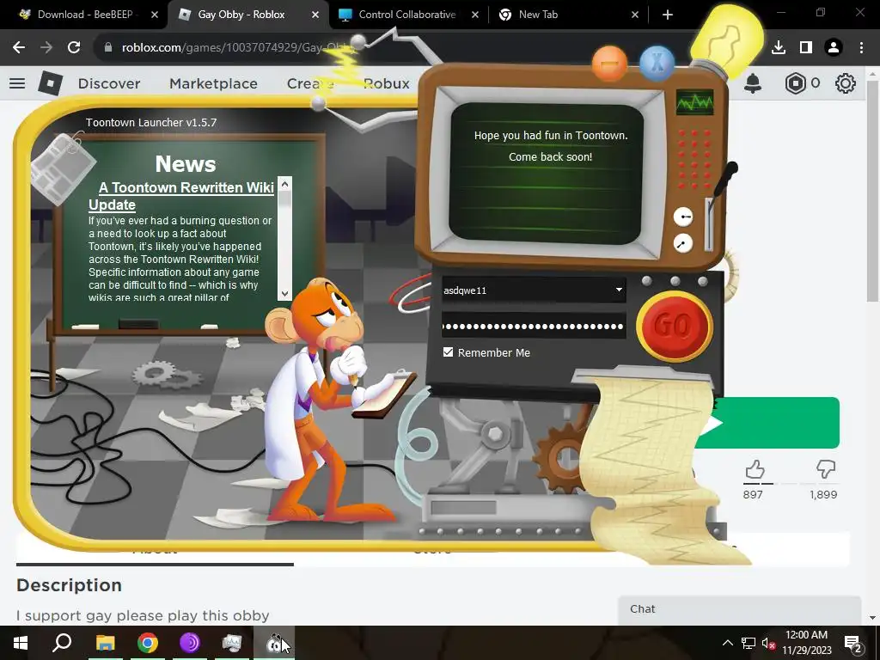Viewport: 880px width, 660px height.
Task: Switch to Control Collaborative tab
Action: click(x=407, y=15)
